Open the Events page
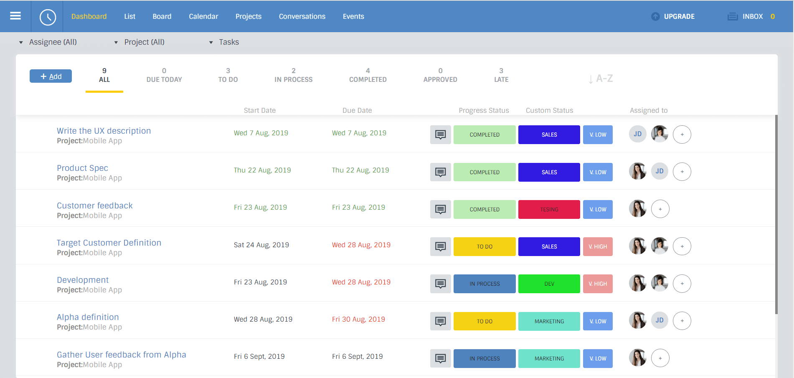The image size is (794, 378). point(353,16)
